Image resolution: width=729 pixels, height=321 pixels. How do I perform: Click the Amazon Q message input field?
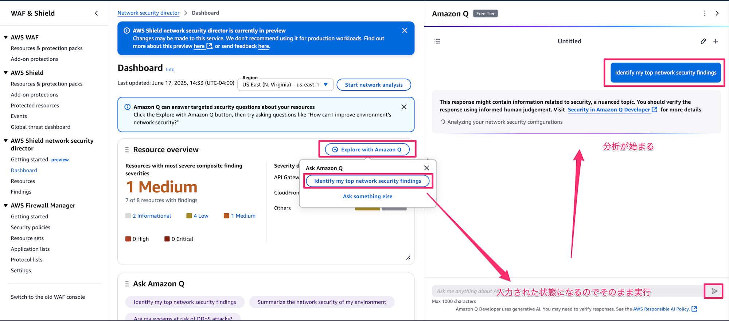click(568, 291)
